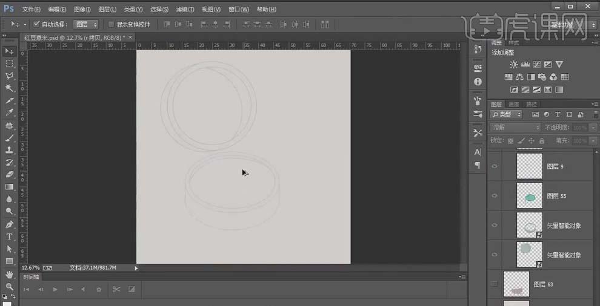600x306 pixels.
Task: Click the 时间轴 timeline panel tab
Action: [32, 277]
